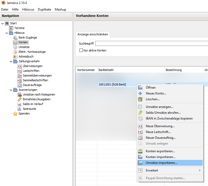Click the Spenden star icon
Viewport: 208px width, 186px height.
click(x=15, y=114)
